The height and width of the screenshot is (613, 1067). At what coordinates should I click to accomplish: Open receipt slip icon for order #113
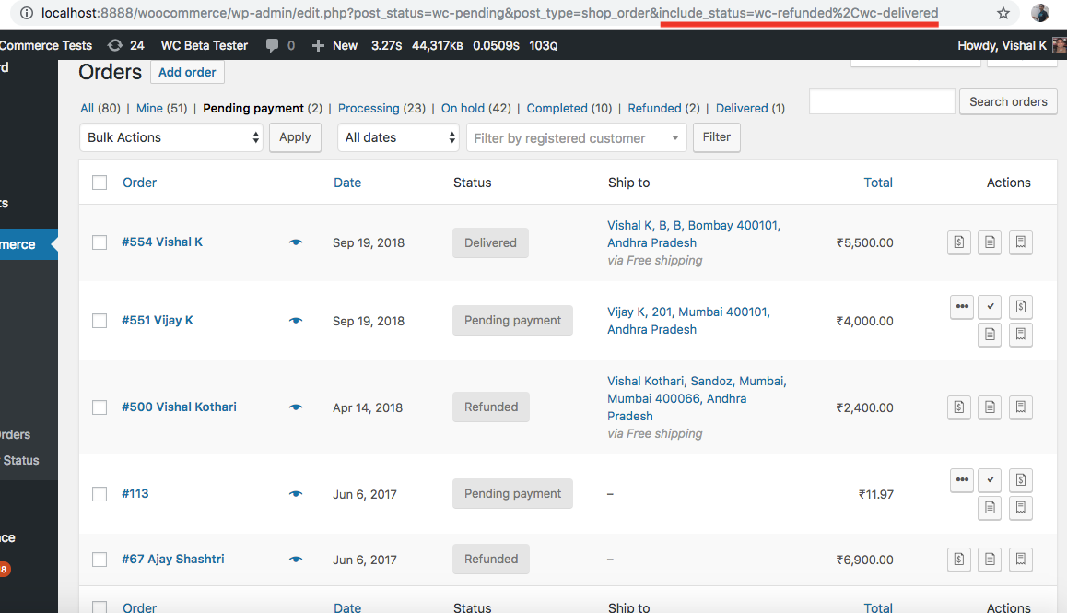point(1021,507)
